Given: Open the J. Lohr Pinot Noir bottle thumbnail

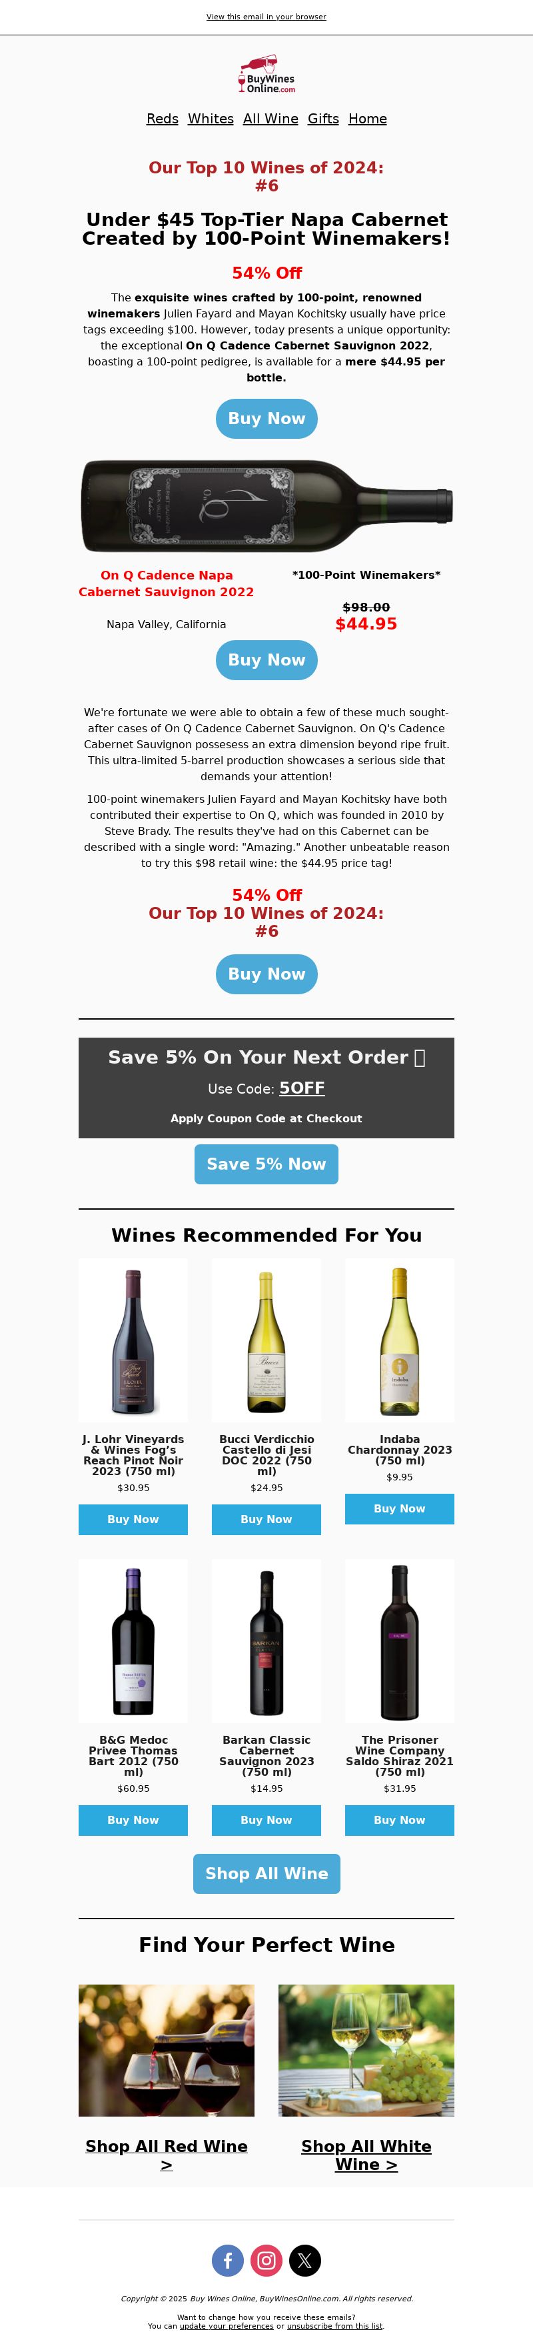Looking at the screenshot, I should (133, 1340).
